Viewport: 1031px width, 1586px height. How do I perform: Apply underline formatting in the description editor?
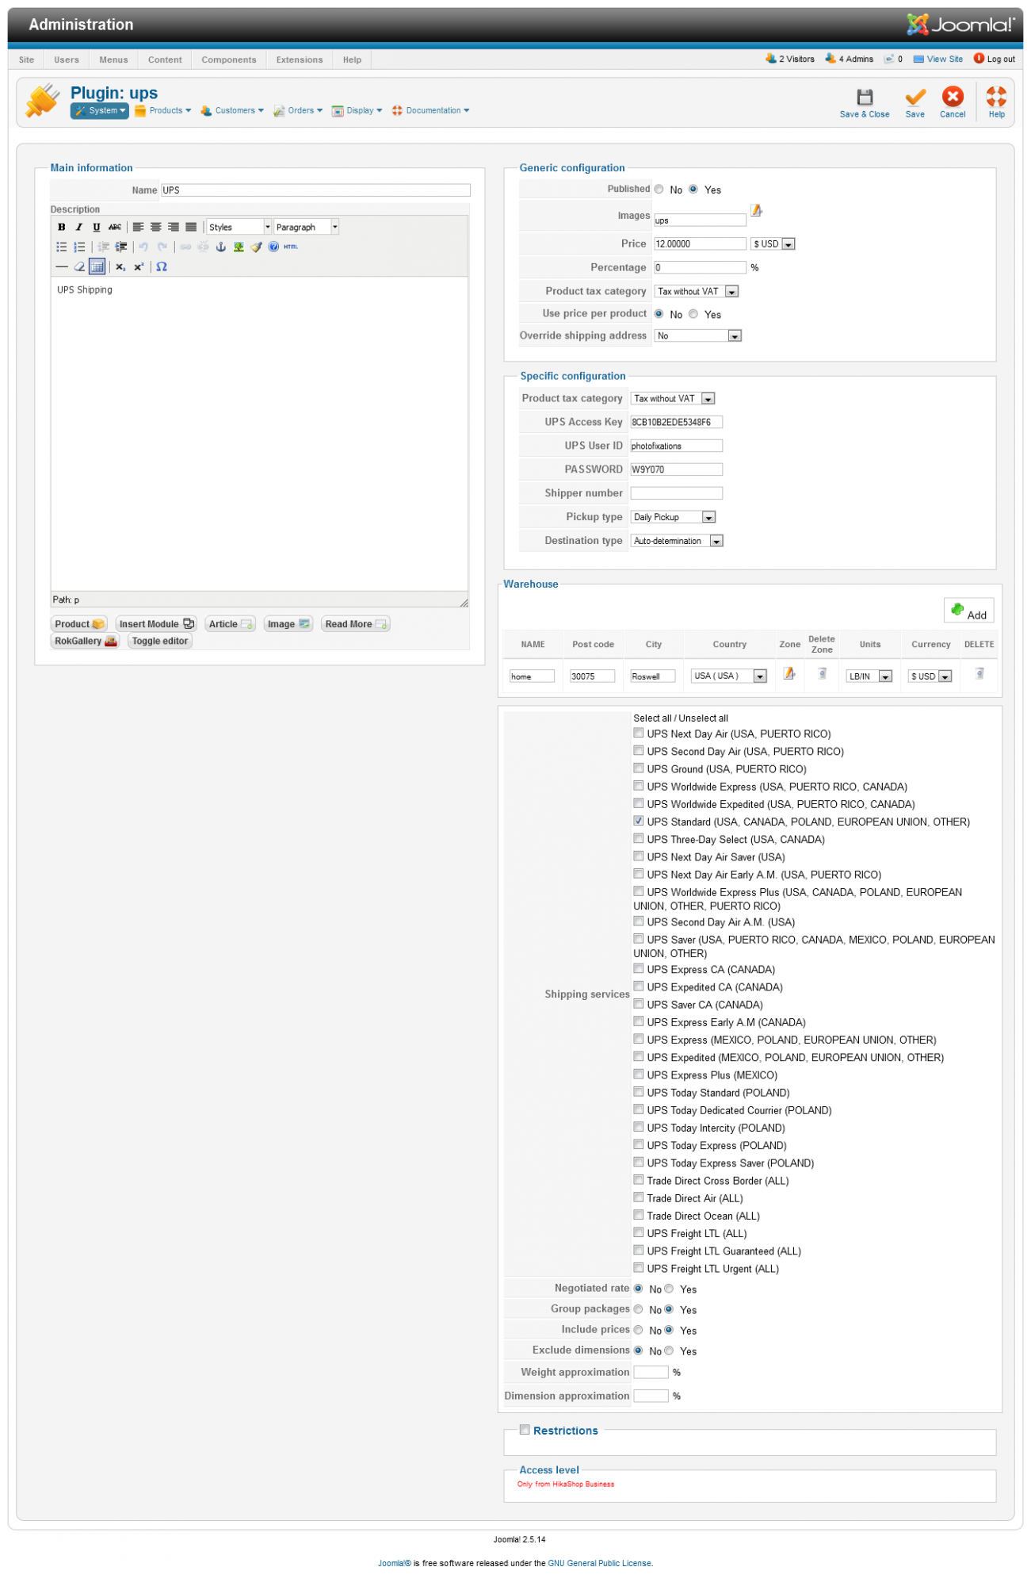coord(97,227)
